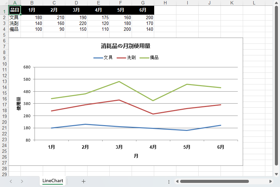This screenshot has height=187, width=280.
Task: Select the 洗剤 cell in column A
Action: 15,23
